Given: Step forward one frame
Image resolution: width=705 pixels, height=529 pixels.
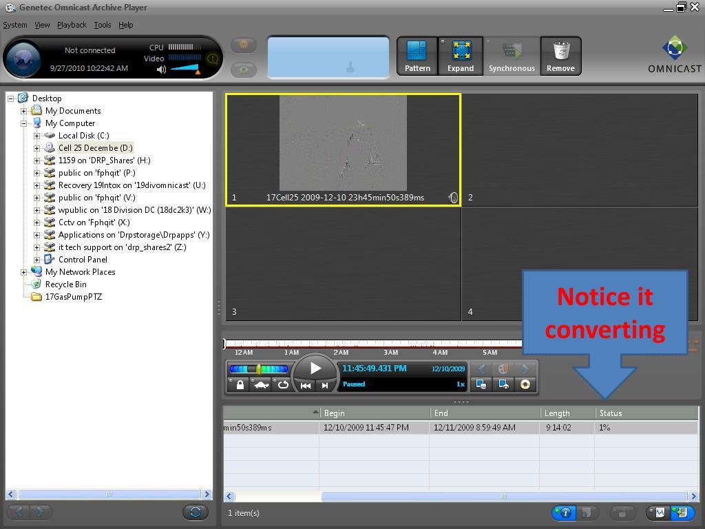Looking at the screenshot, I should [x=324, y=386].
